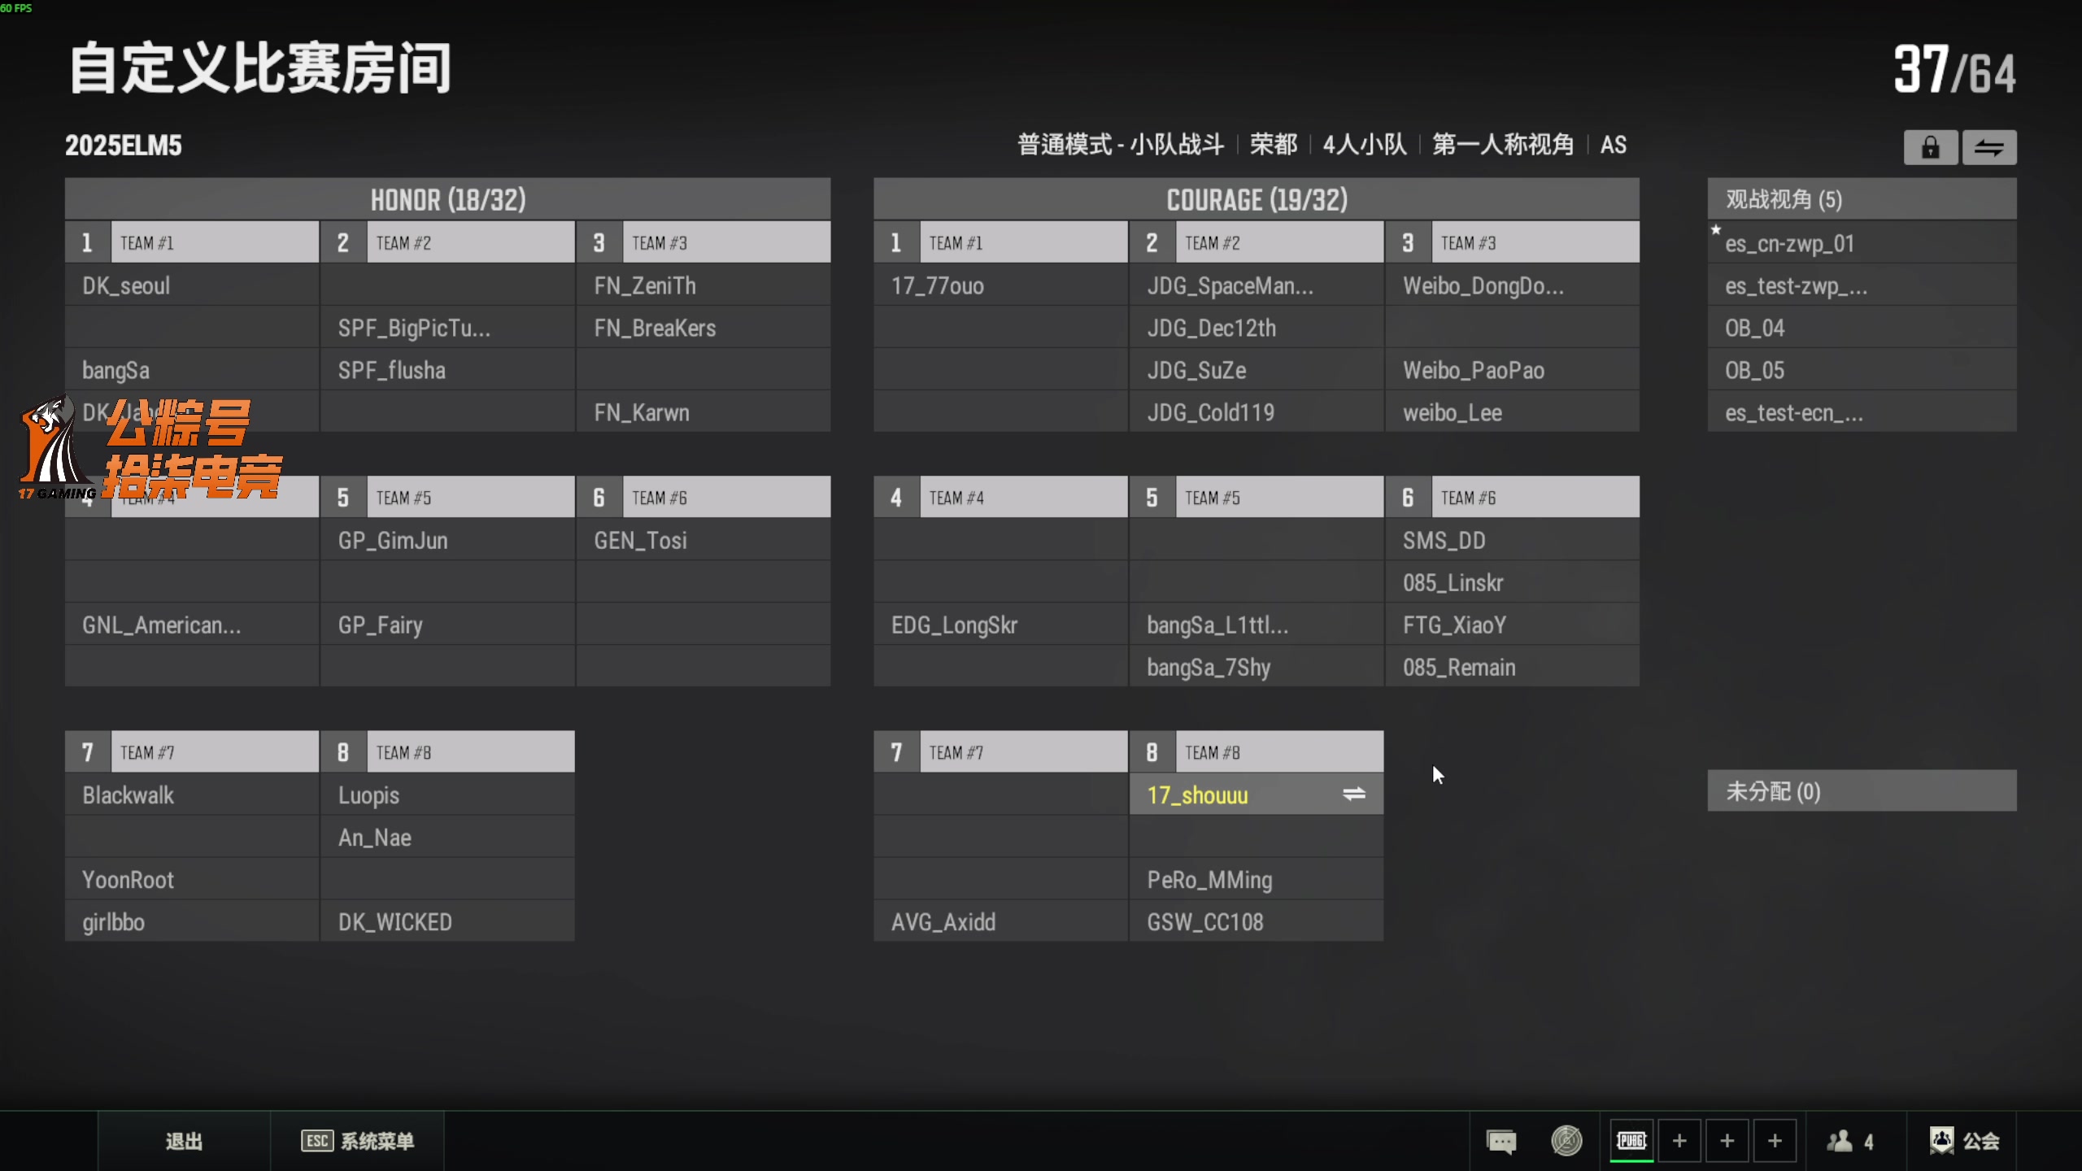2082x1171 pixels.
Task: Click player SPF_flusha
Action: [x=448, y=370]
